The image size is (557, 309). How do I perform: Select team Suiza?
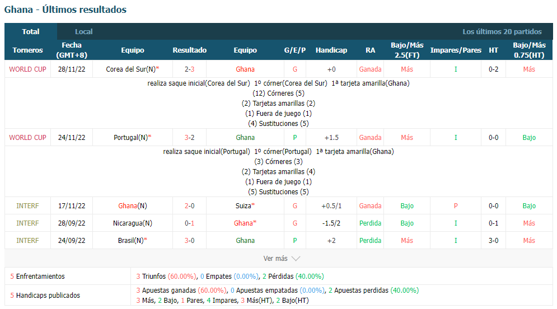coord(244,206)
